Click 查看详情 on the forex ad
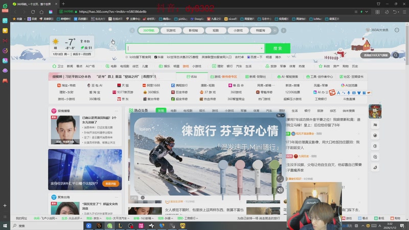Viewport: 409px width, 230px height. 110,183
